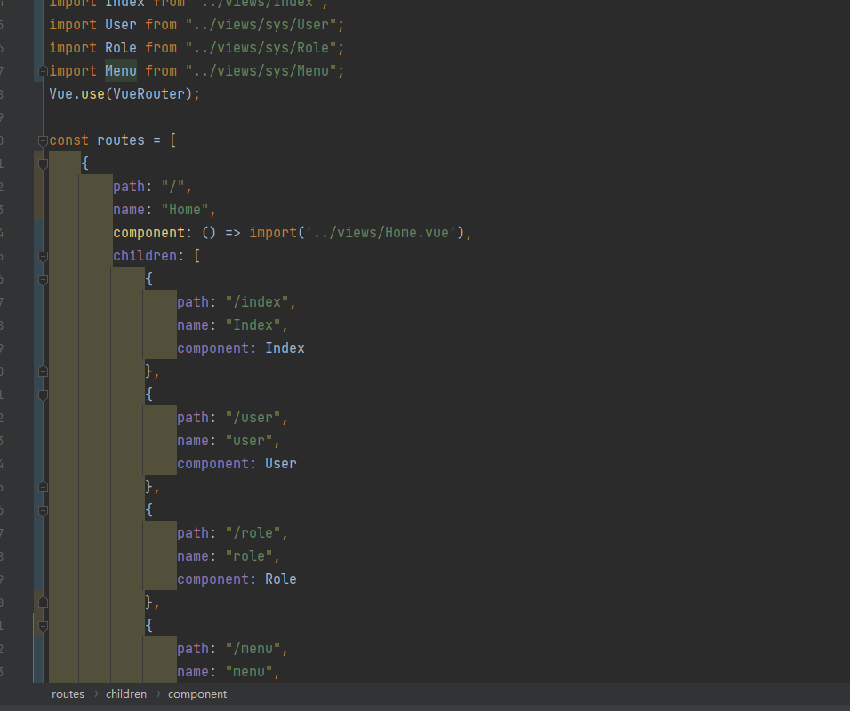This screenshot has width=850, height=711.
Task: Click the 'routes' variable name in const declaration
Action: coord(121,140)
